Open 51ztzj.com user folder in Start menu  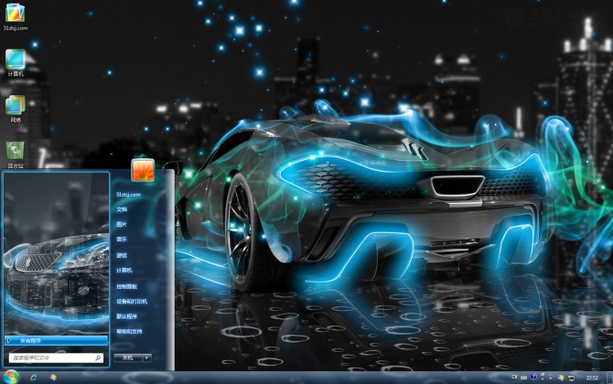tap(128, 195)
